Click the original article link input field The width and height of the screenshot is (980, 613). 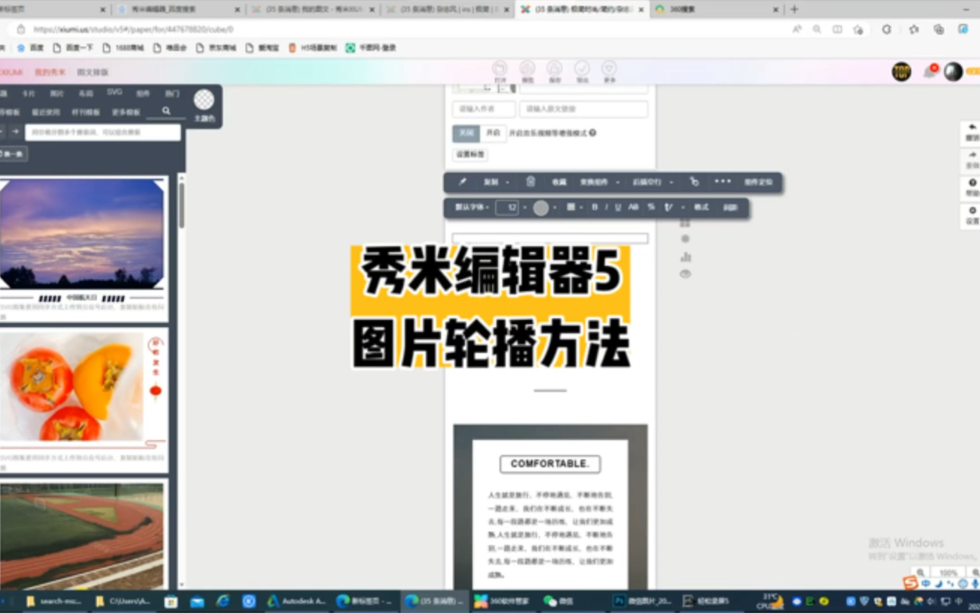point(584,109)
